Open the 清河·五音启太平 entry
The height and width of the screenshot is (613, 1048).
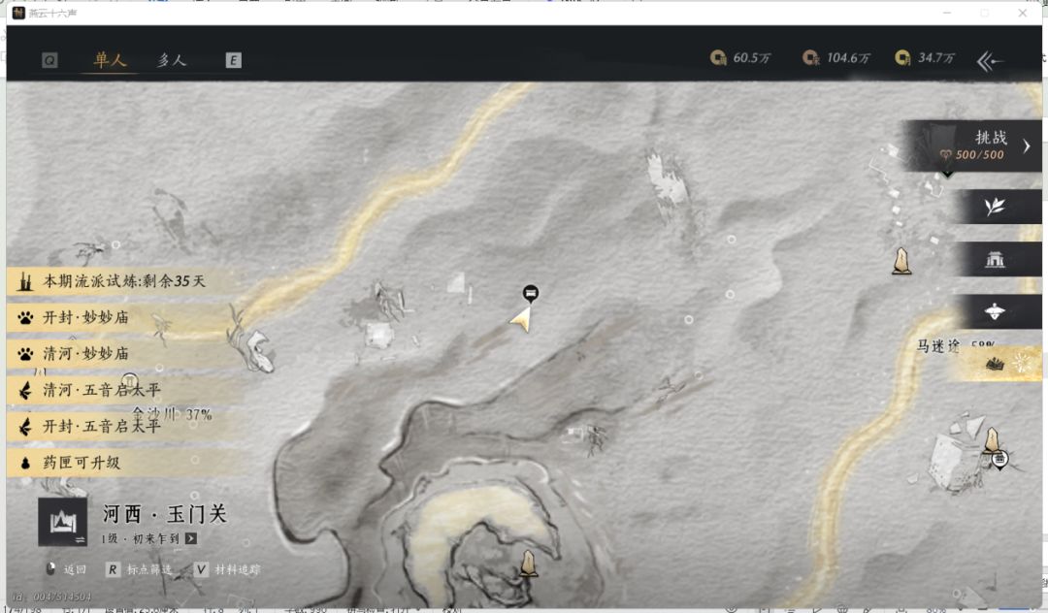[x=125, y=390]
